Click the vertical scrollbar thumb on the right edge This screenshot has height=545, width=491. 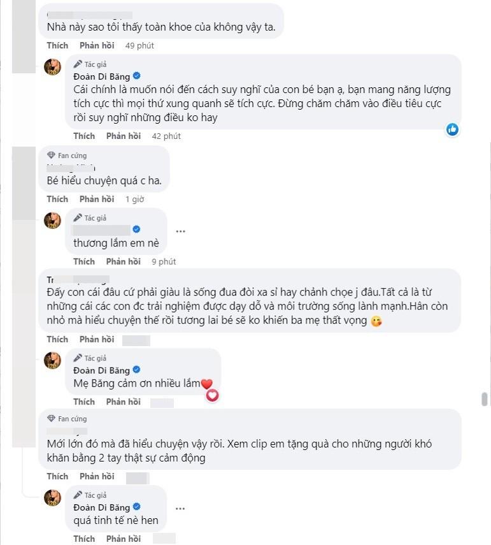(485, 400)
